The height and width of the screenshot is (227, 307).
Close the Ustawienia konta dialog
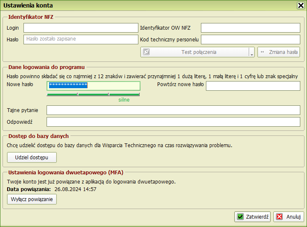pos(300,5)
